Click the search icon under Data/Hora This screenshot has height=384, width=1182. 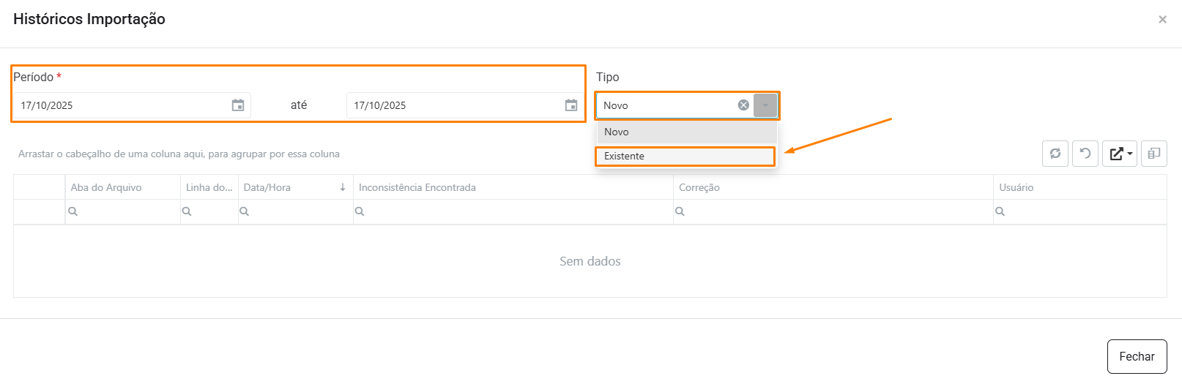click(245, 211)
